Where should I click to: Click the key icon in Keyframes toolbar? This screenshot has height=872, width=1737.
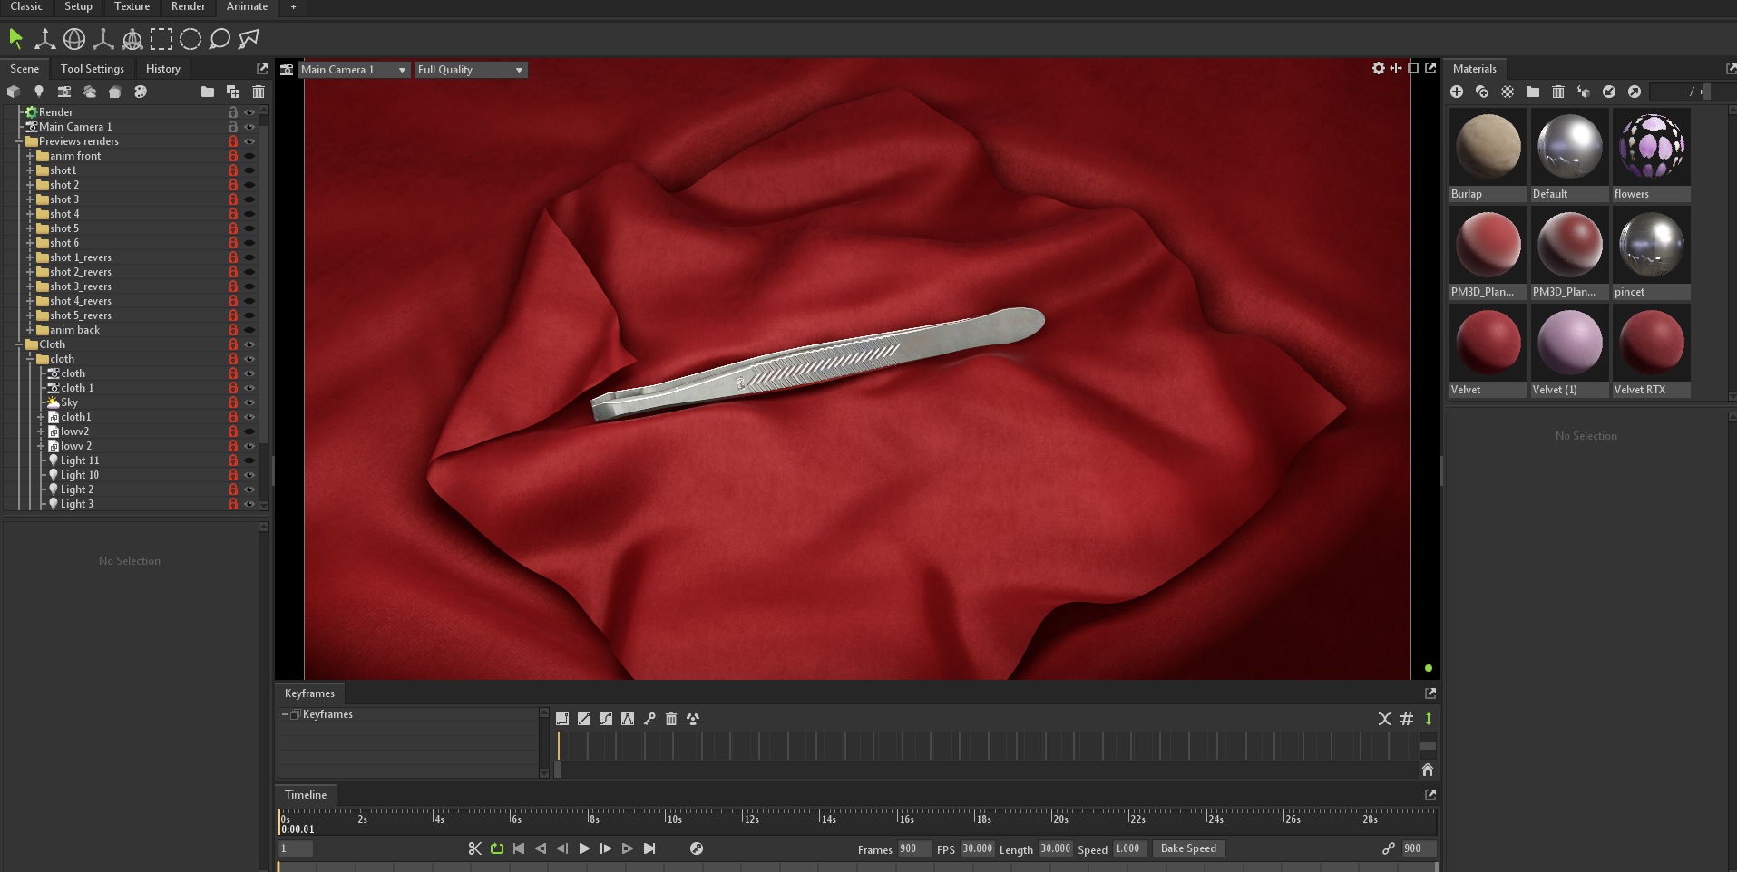pyautogui.click(x=649, y=719)
